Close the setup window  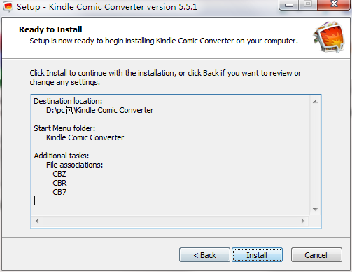click(334, 5)
